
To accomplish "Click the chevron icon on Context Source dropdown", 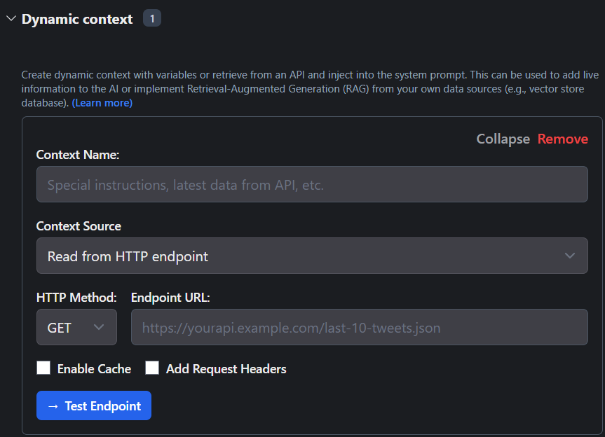I will (x=570, y=256).
